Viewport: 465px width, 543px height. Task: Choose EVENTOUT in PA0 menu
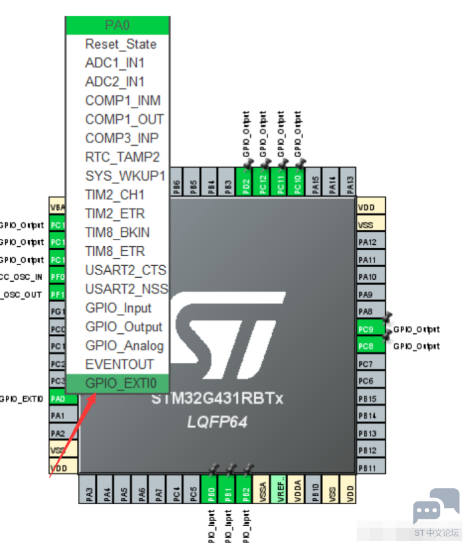point(118,364)
